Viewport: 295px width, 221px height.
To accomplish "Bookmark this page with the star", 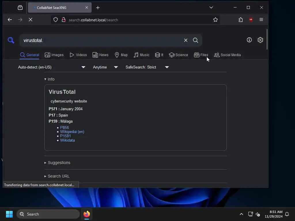I will tap(215, 20).
